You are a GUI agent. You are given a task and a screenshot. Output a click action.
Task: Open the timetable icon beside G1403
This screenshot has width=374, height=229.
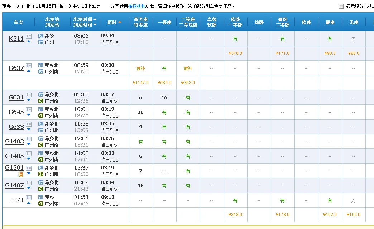click(x=29, y=139)
